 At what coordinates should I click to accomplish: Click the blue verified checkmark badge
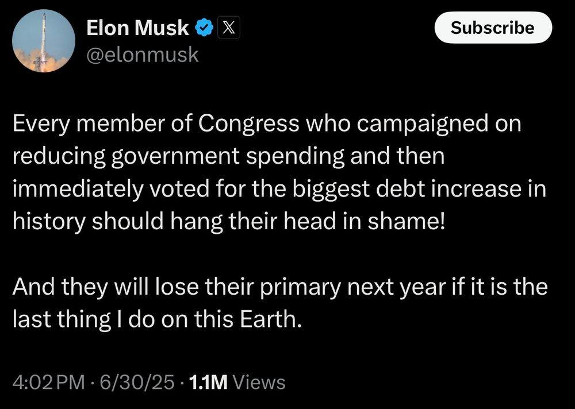click(x=204, y=28)
